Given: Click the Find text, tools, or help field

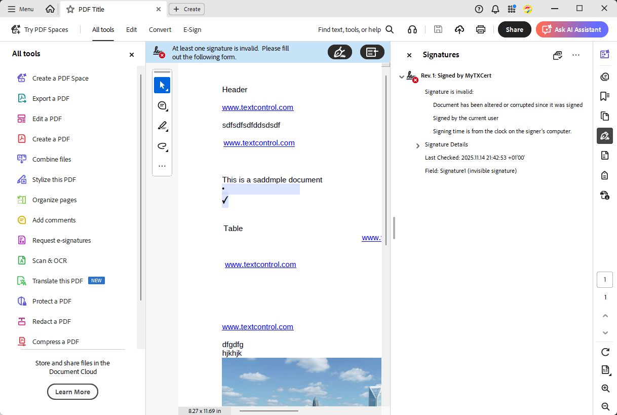Looking at the screenshot, I should [x=350, y=29].
